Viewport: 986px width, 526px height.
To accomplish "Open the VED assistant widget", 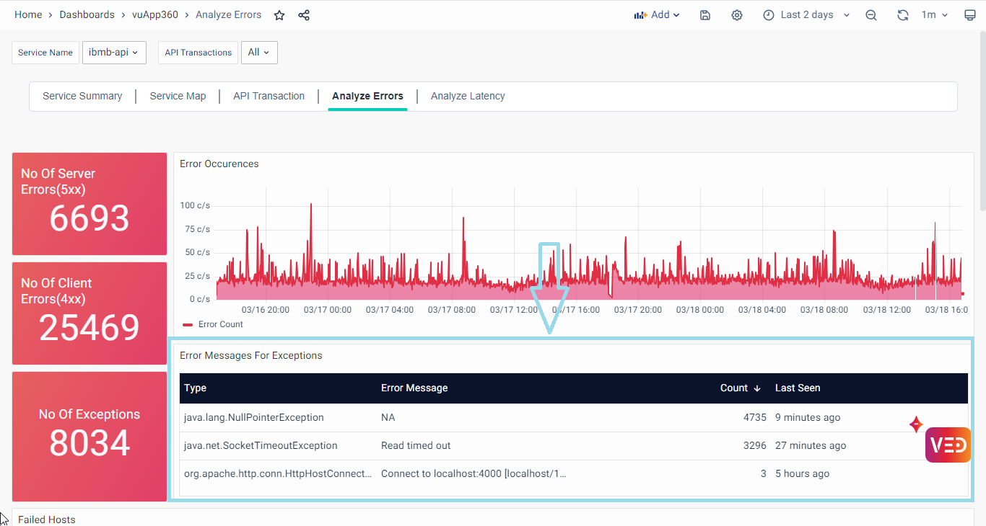I will click(948, 445).
